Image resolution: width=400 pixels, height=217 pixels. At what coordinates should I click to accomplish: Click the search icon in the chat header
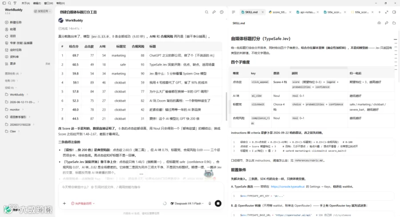[x=207, y=12]
